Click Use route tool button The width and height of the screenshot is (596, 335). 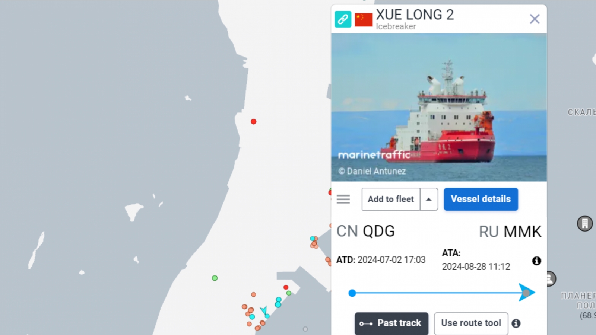[471, 323]
